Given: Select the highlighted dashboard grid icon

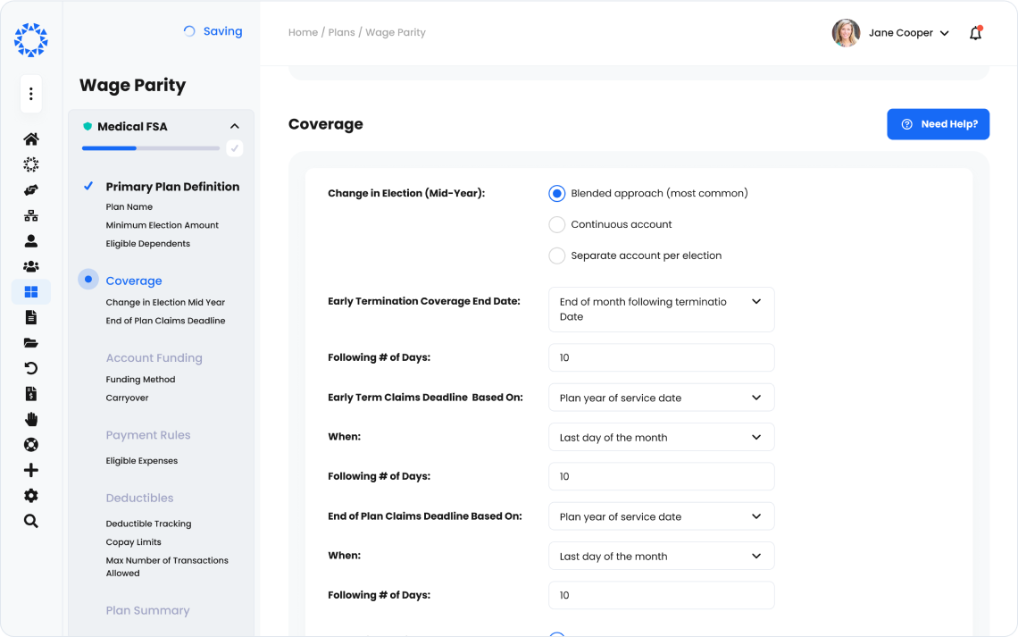Looking at the screenshot, I should point(31,290).
